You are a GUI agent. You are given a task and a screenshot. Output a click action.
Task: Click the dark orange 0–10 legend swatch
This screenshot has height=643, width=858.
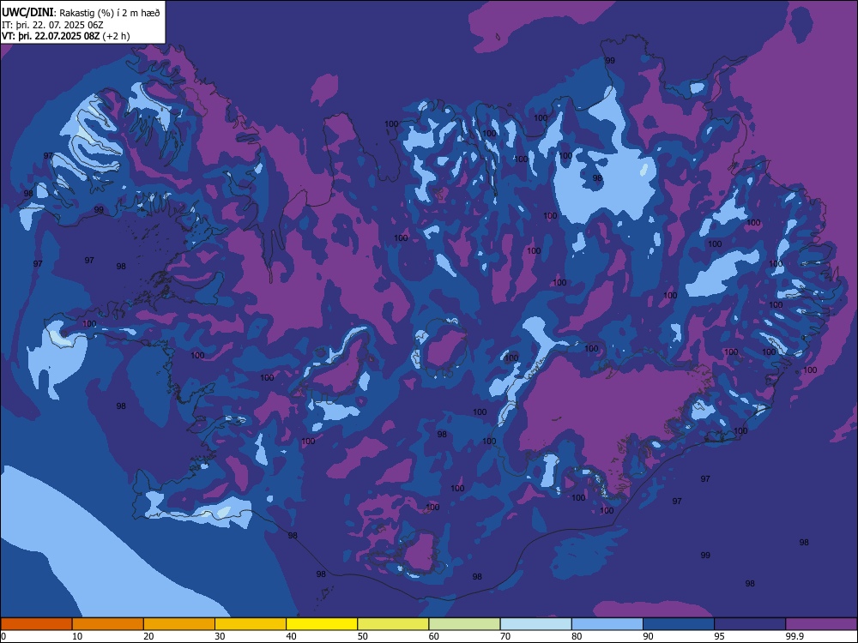36,624
